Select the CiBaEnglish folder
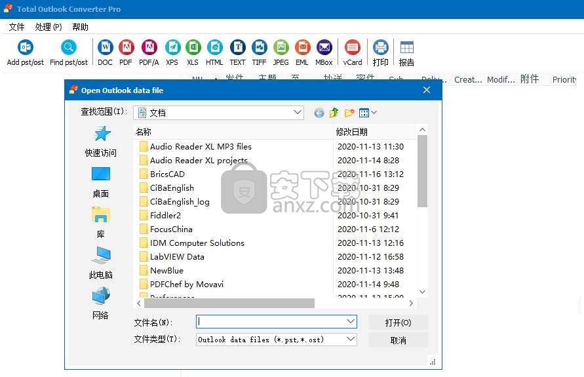Viewport: 584px width, 377px height. pyautogui.click(x=166, y=188)
